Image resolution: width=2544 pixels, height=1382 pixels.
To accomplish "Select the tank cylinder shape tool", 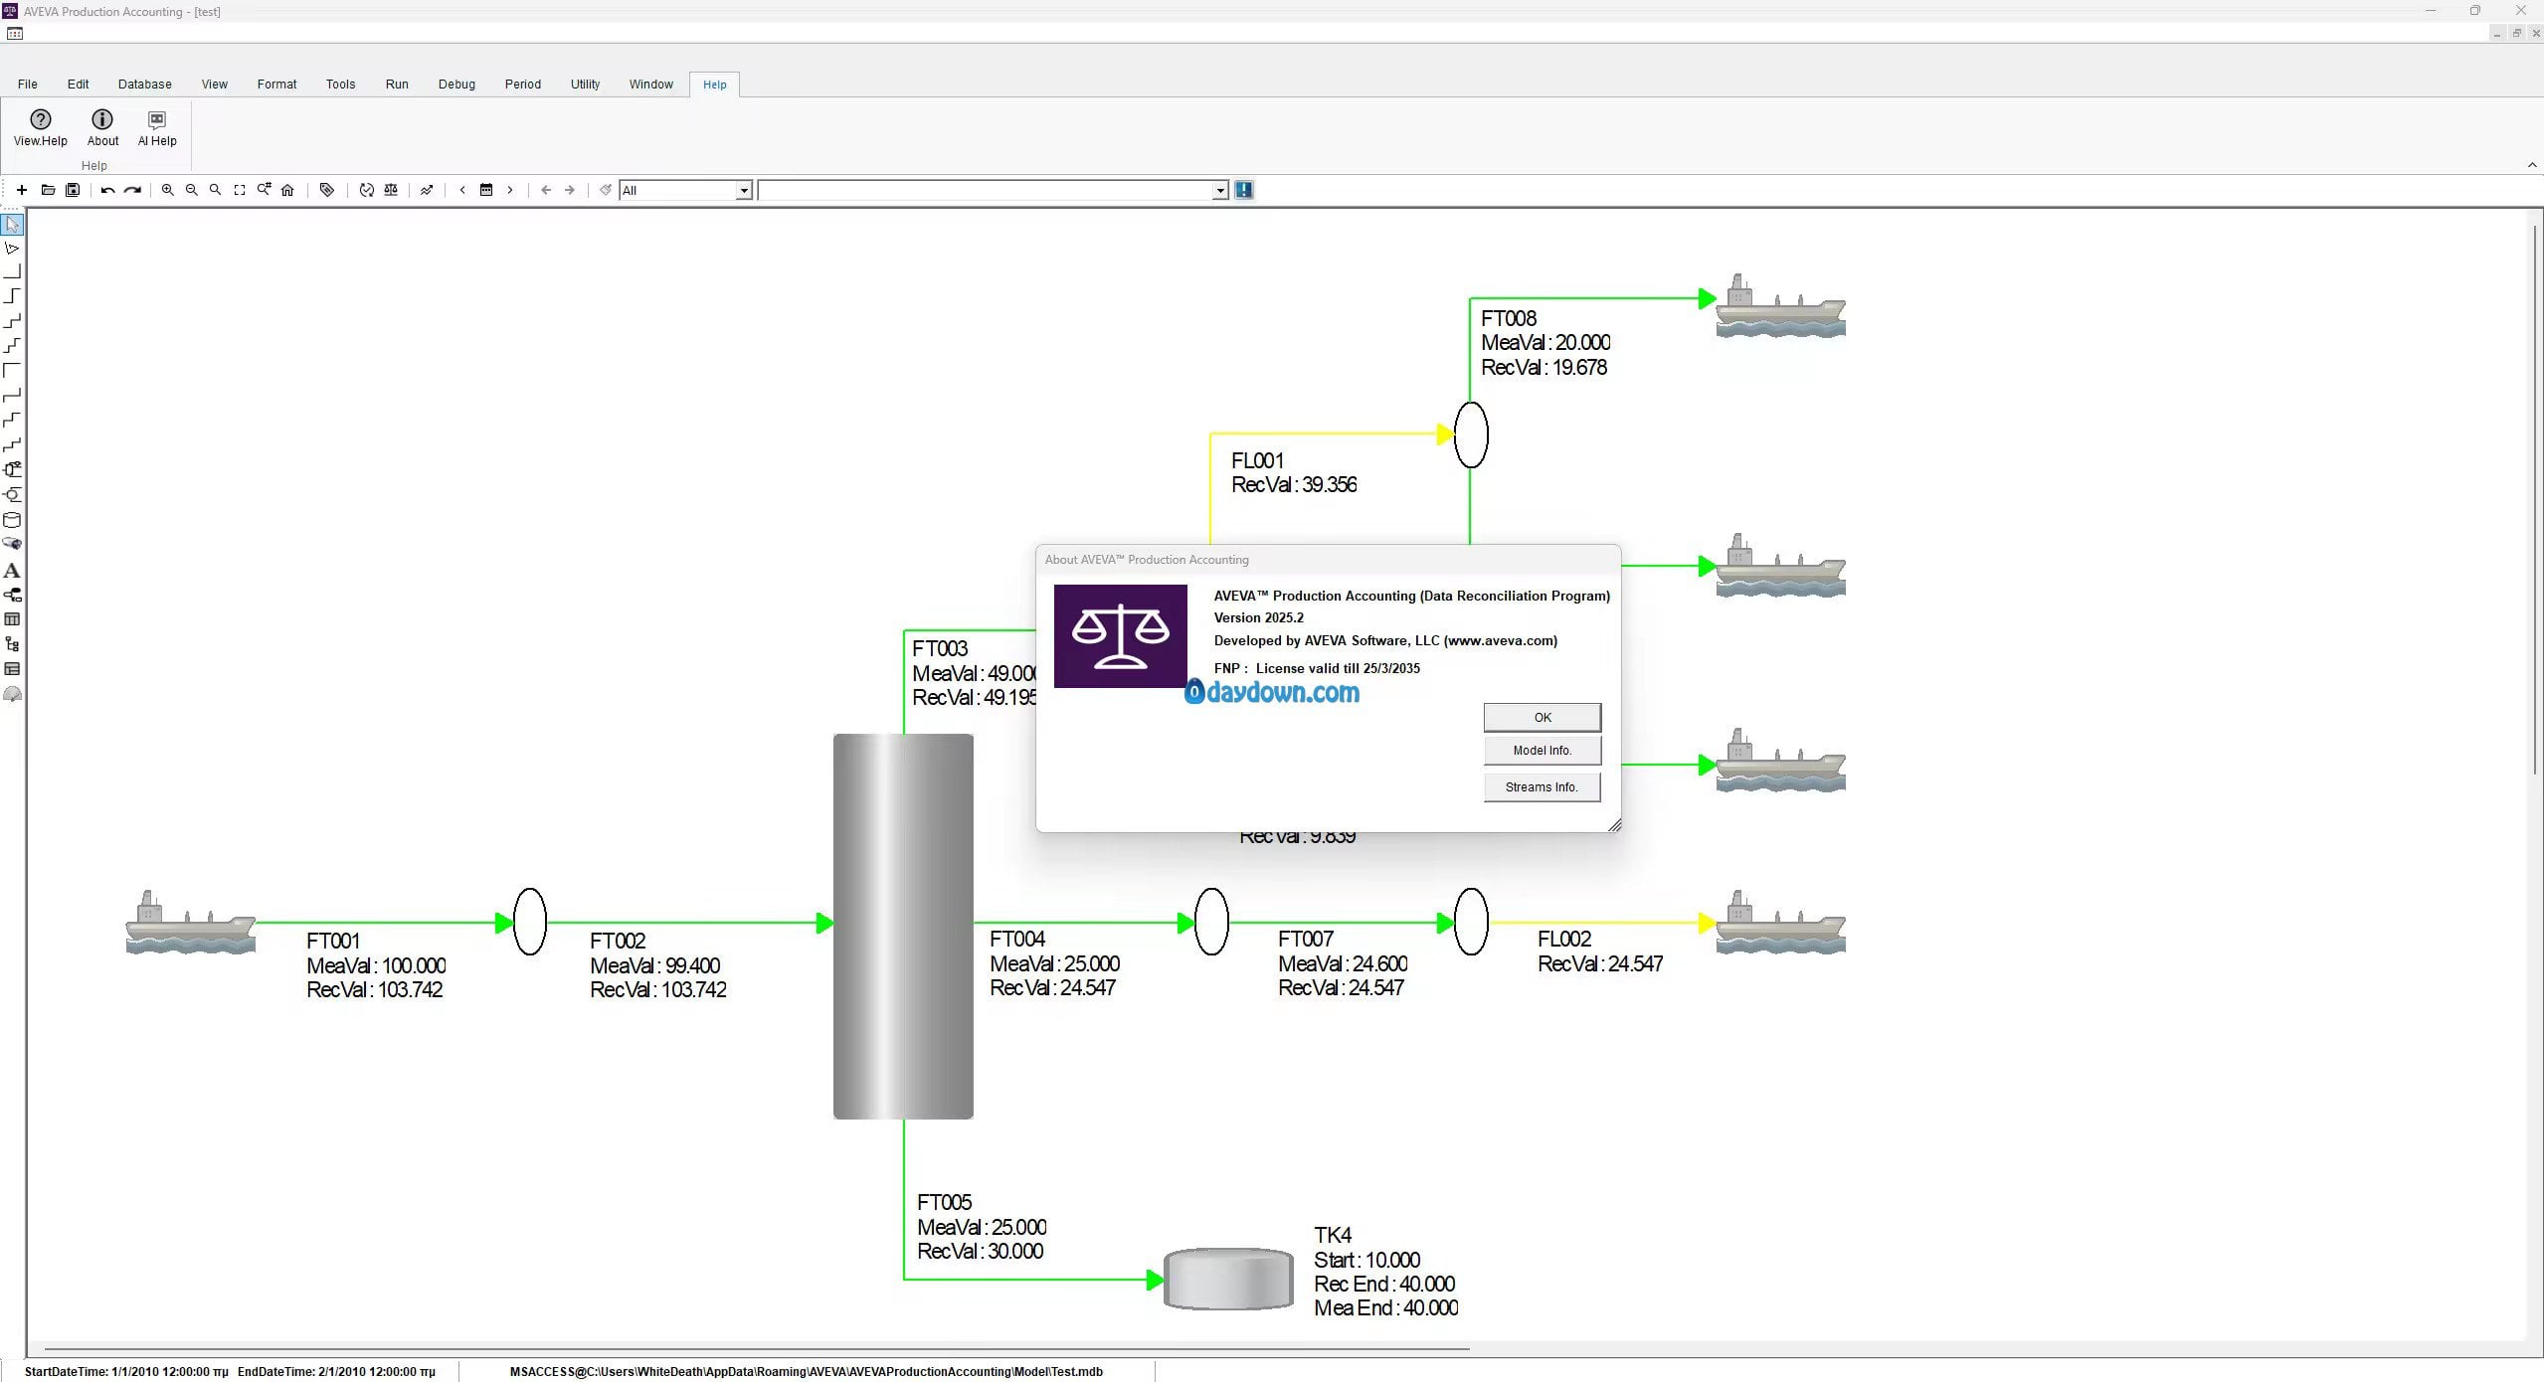I will (12, 520).
